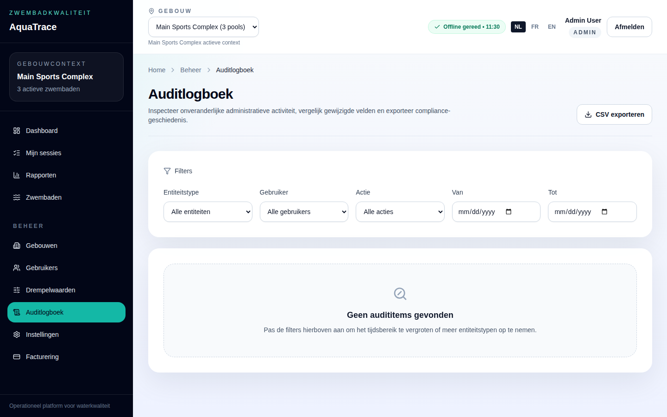667x417 pixels.
Task: Click the Afmelden button
Action: point(629,27)
